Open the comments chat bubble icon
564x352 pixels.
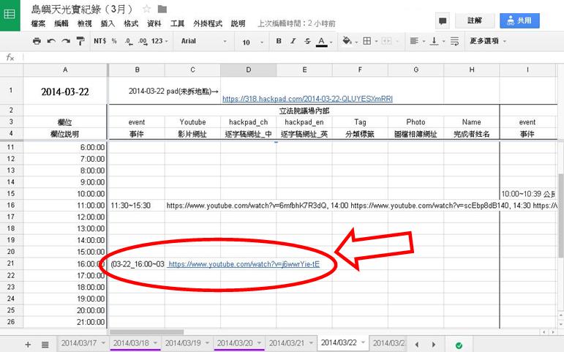(443, 20)
